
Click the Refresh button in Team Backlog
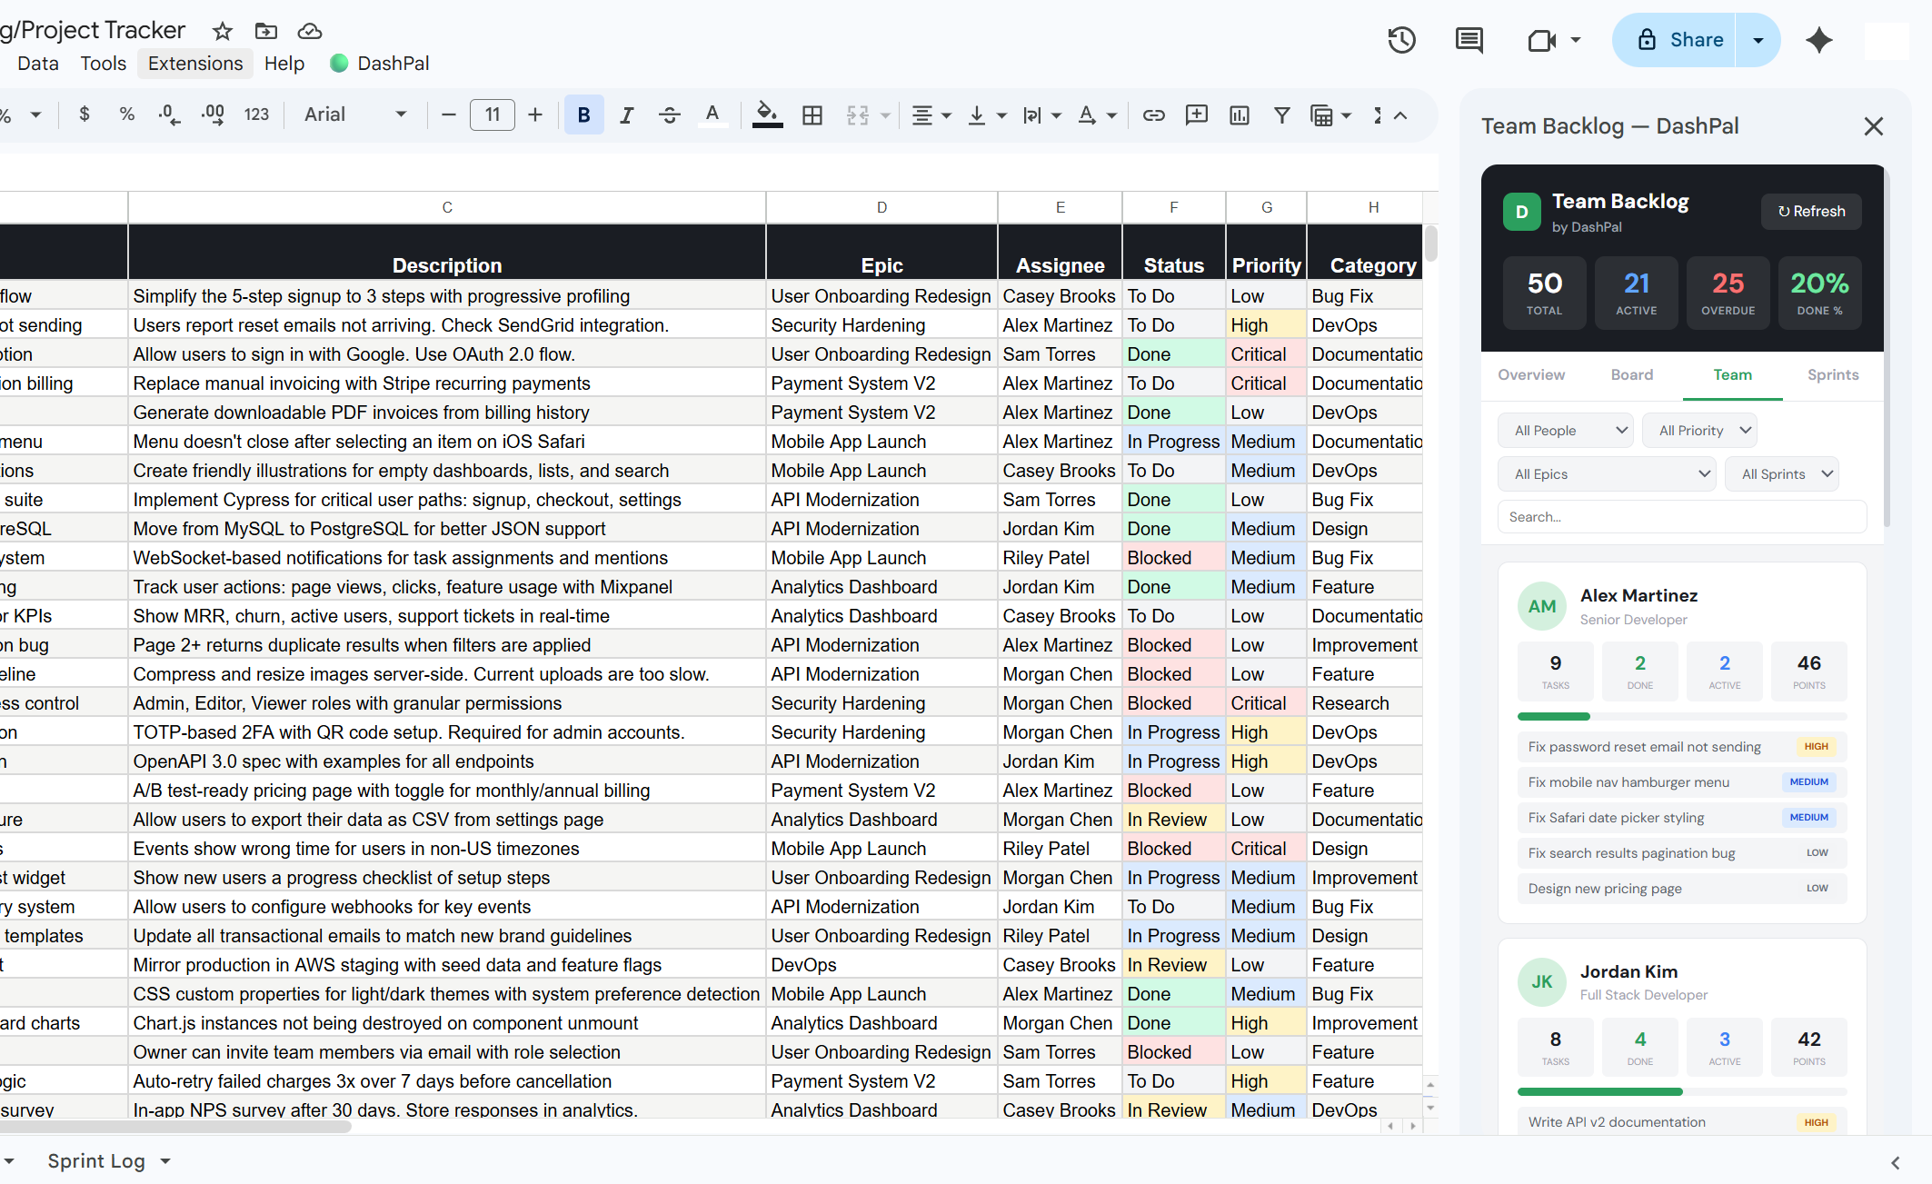click(x=1810, y=212)
